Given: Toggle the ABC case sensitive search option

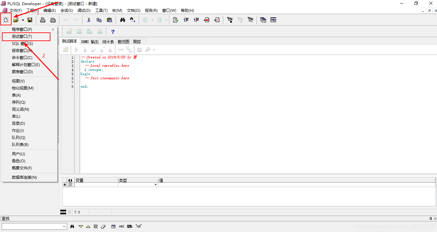Looking at the screenshot, I should (x=122, y=226).
